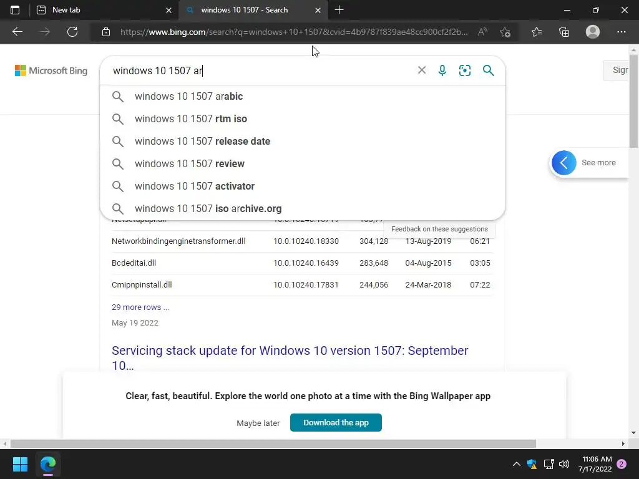Click See more label
The height and width of the screenshot is (479, 639).
click(598, 163)
